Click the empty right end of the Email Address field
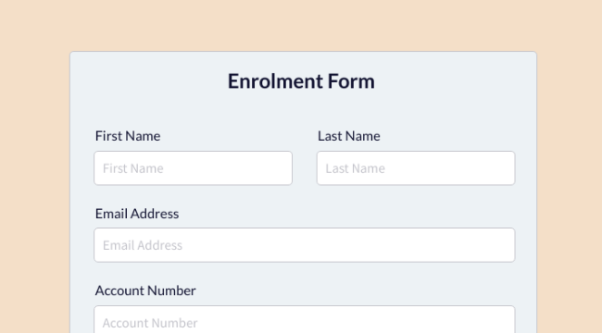Screen dimensions: 602x333 click(x=460, y=245)
